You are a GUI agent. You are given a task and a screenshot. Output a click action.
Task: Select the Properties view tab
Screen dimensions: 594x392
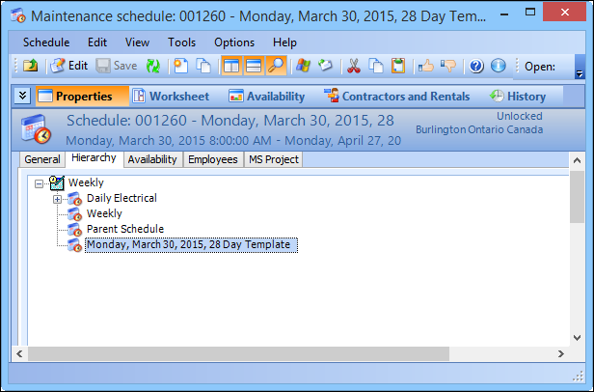82,96
